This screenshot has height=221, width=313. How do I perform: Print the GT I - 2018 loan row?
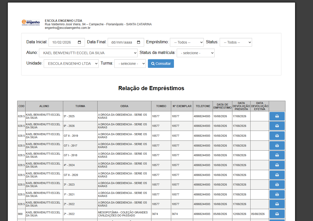[x=277, y=155]
